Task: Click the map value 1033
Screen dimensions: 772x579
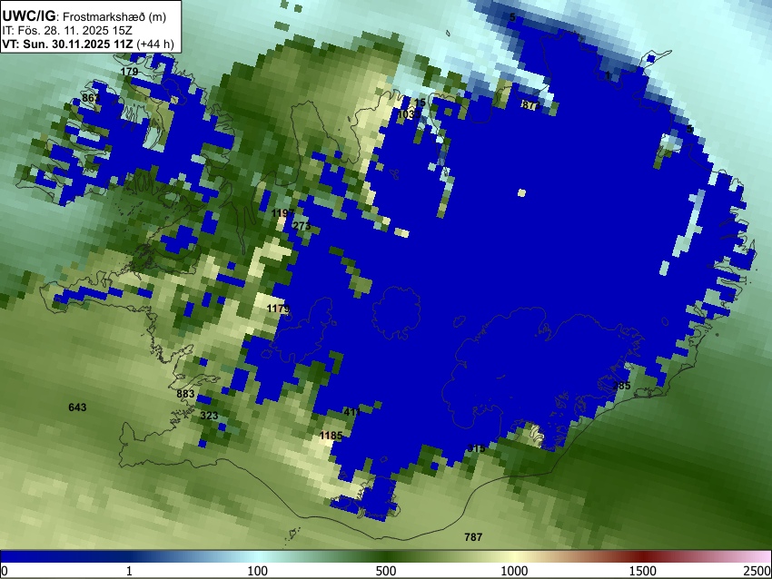Action: (409, 114)
